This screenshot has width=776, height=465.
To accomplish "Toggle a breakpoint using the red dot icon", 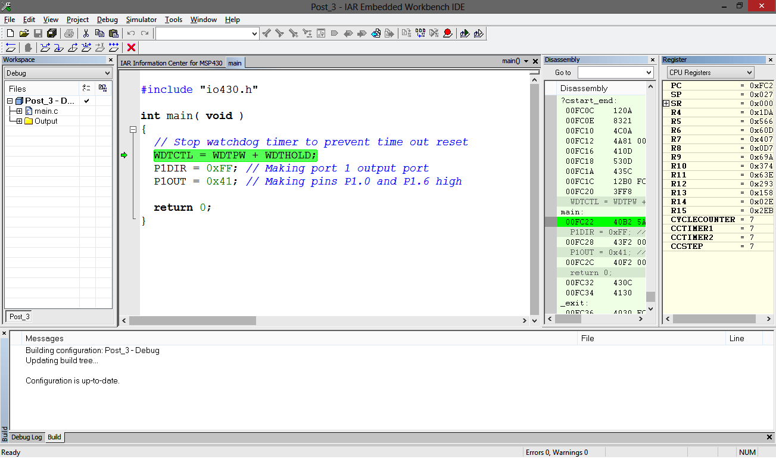I will coord(447,33).
